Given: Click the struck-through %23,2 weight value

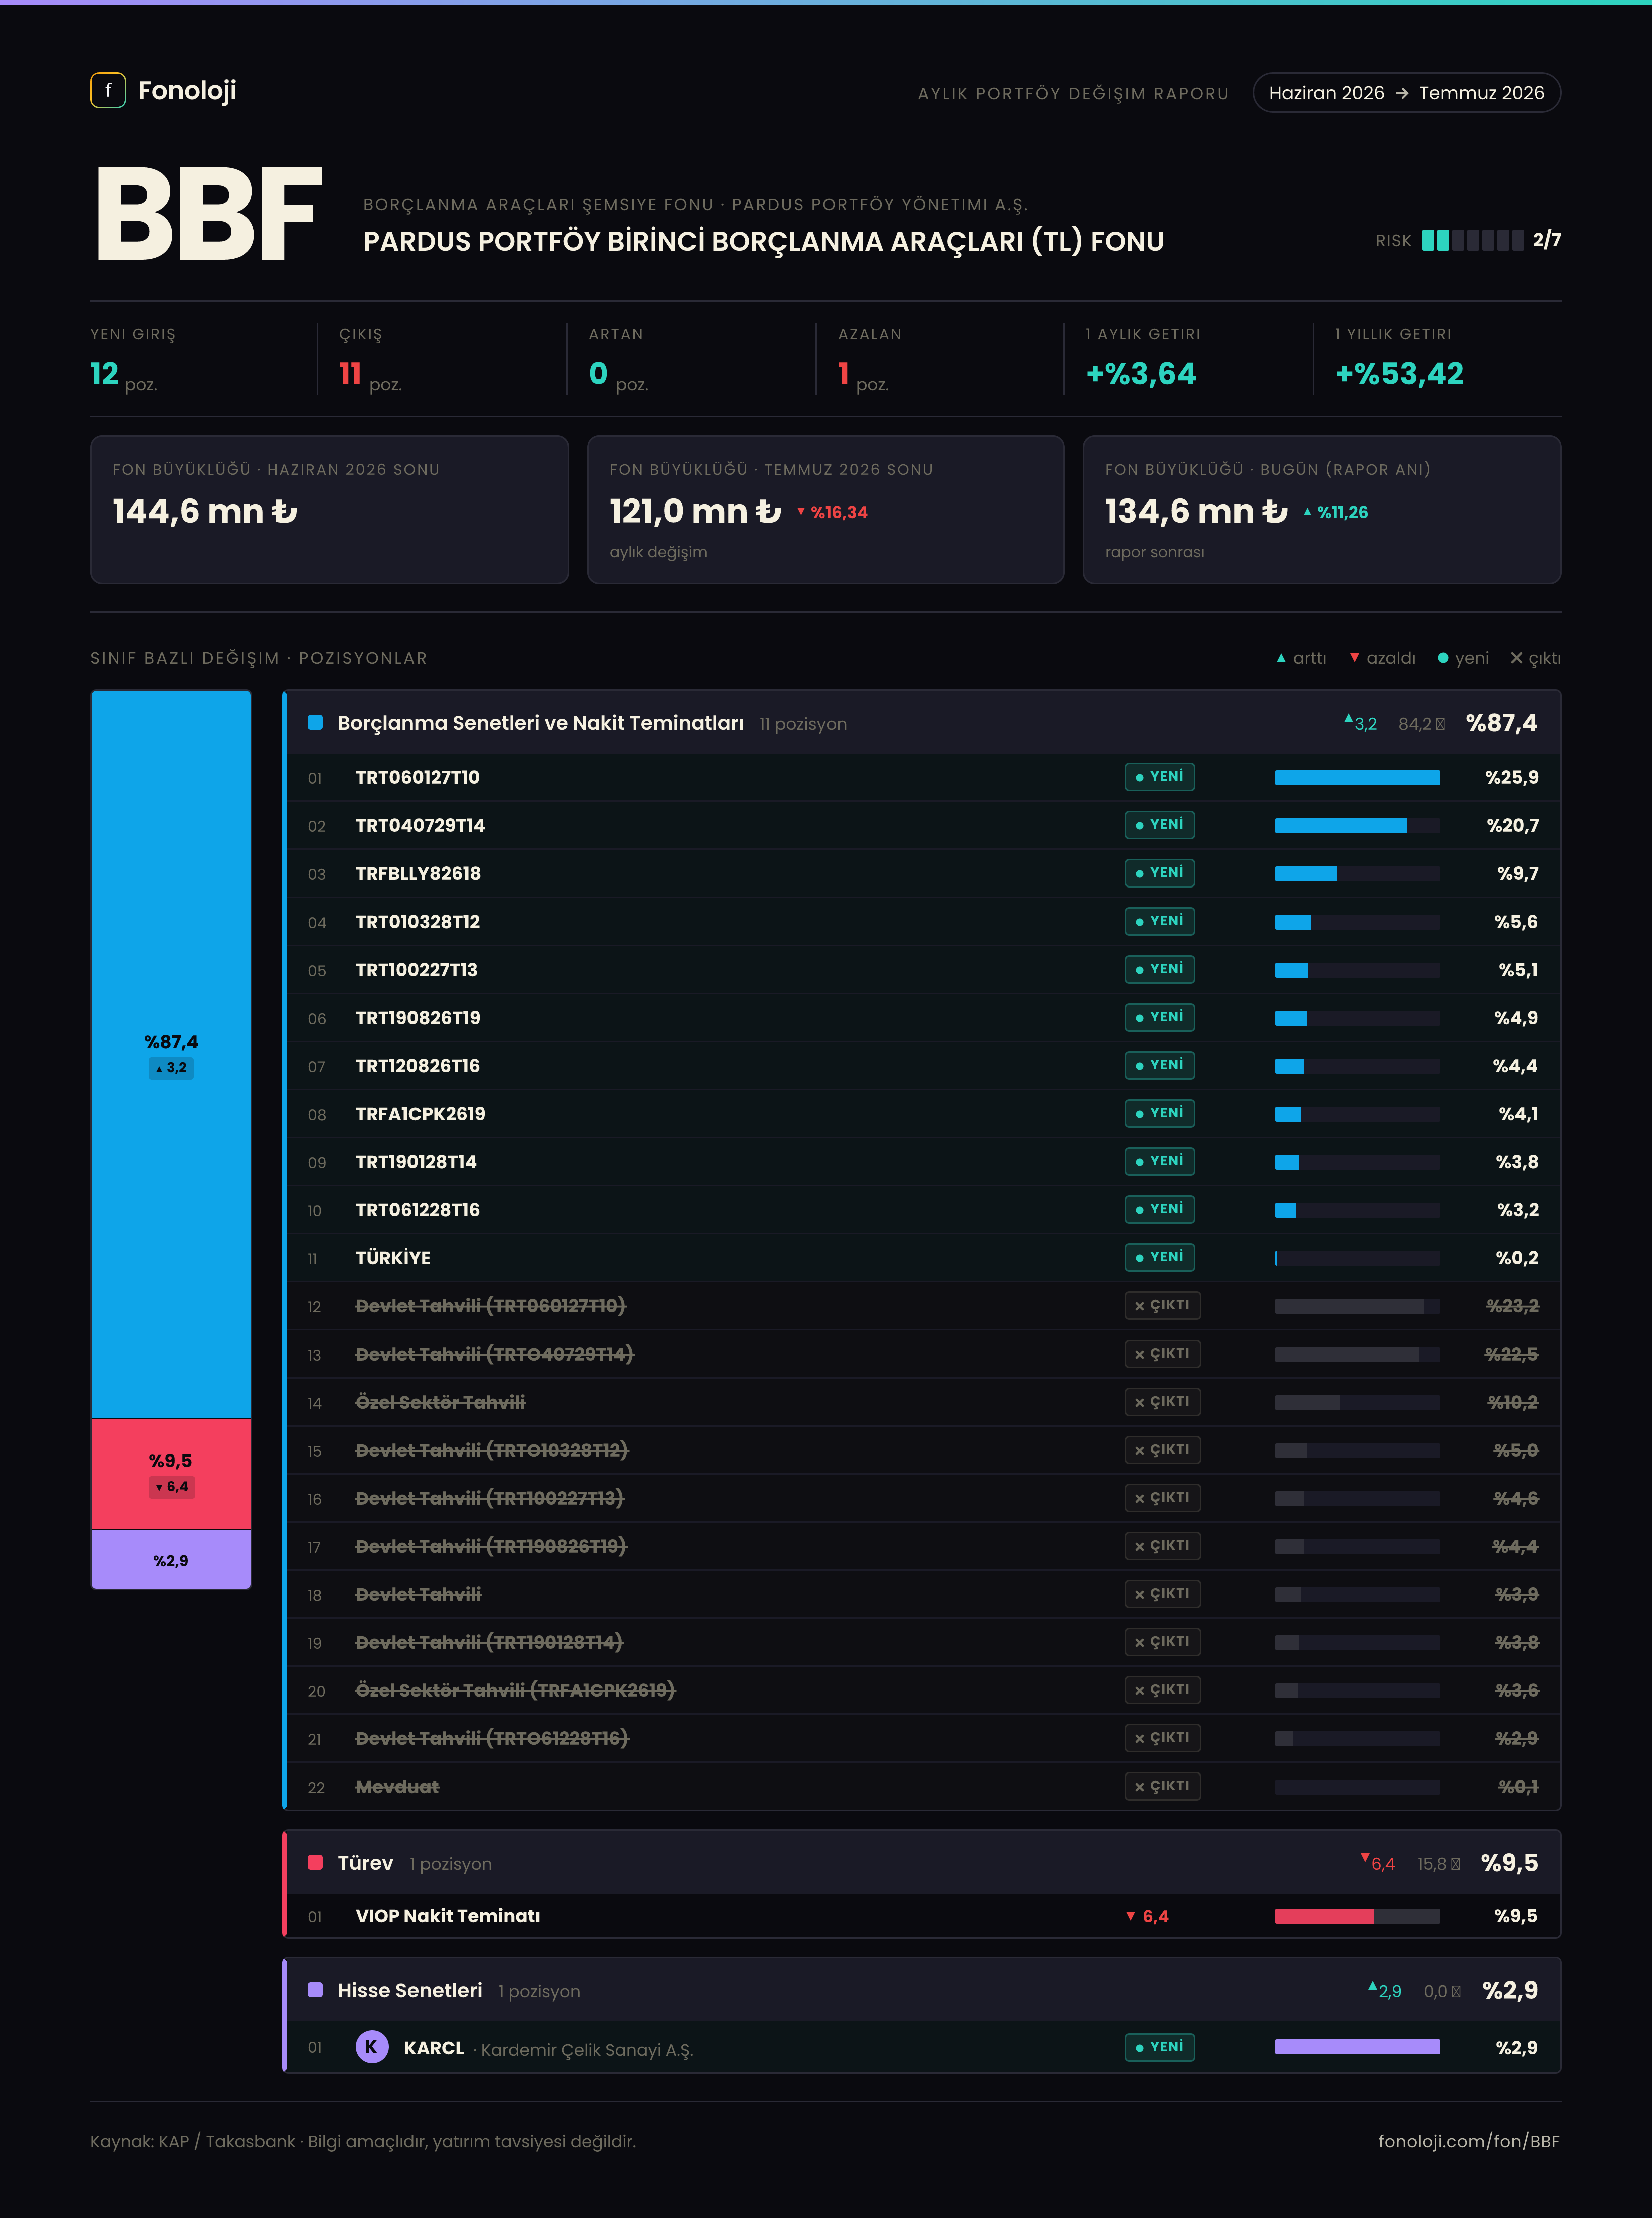Looking at the screenshot, I should [x=1512, y=1306].
